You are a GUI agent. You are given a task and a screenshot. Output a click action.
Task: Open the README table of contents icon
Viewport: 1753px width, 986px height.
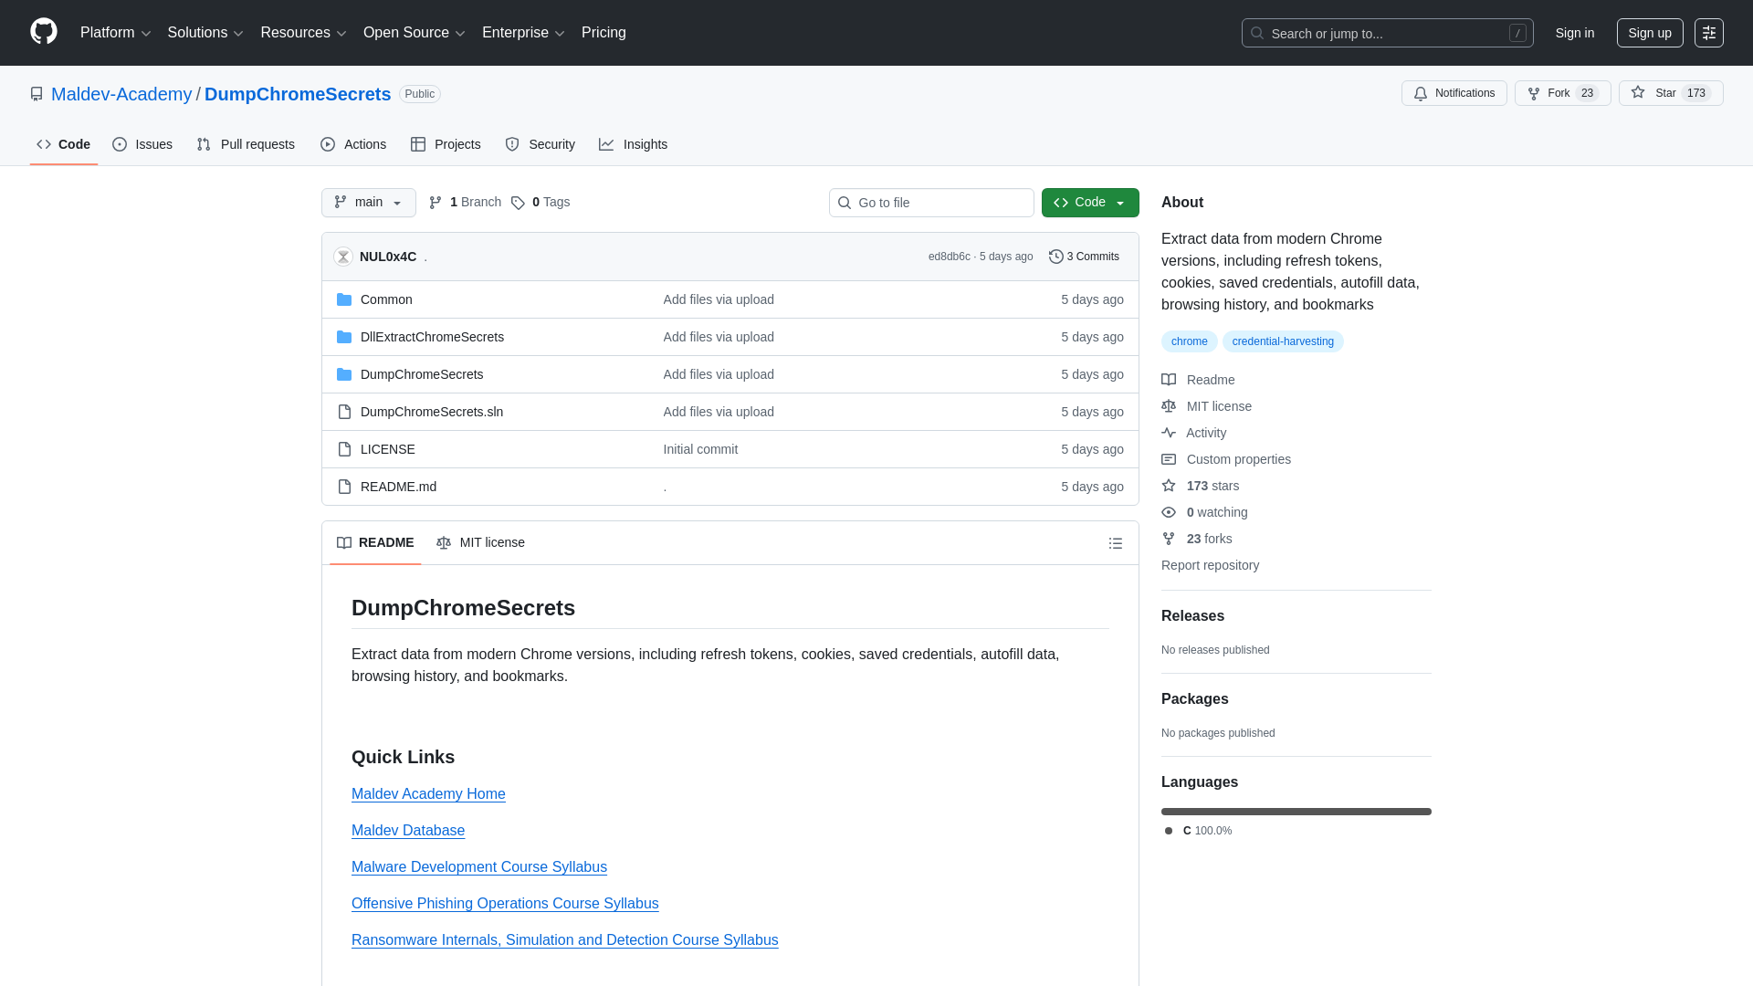point(1116,542)
